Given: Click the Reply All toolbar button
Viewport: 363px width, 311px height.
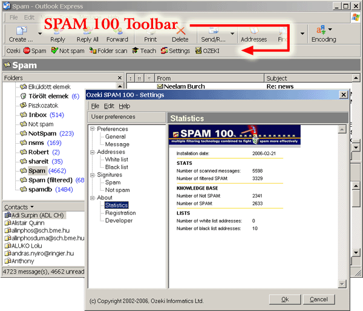Looking at the screenshot, I should click(x=87, y=34).
